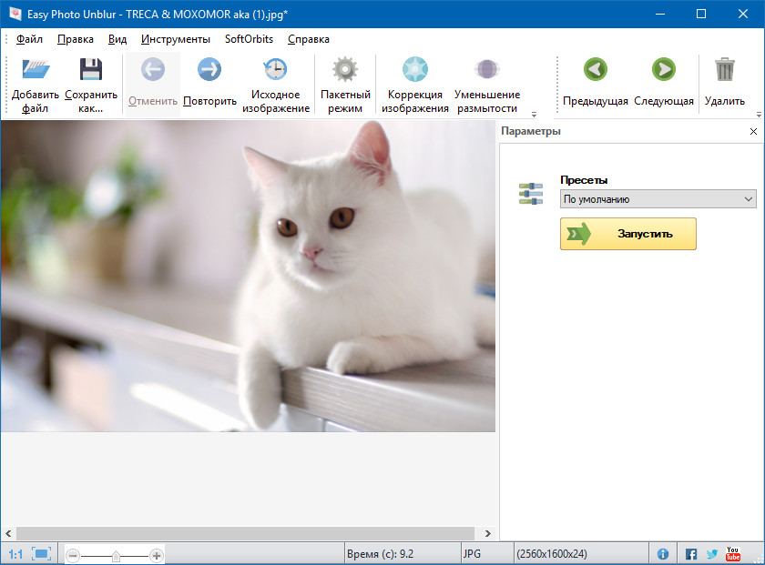Open the Файл menu
This screenshot has height=565, width=765.
29,39
